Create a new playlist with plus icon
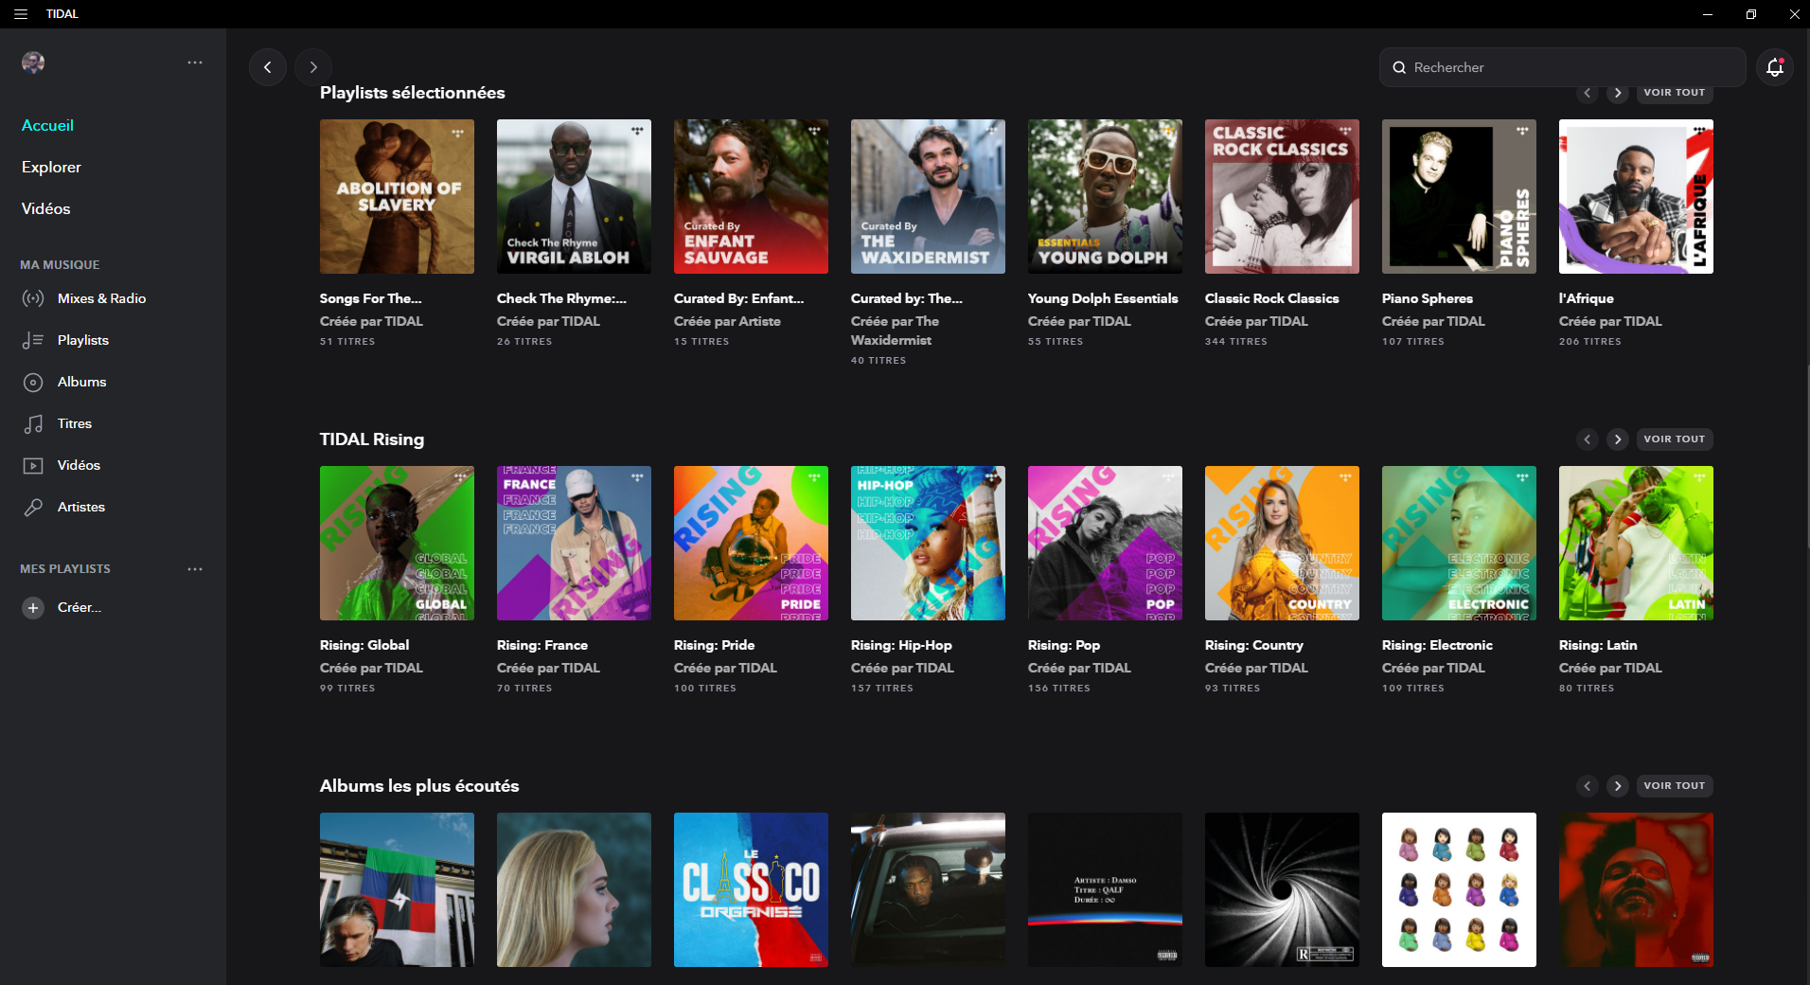Screen dimensions: 1810x985 [x=33, y=608]
